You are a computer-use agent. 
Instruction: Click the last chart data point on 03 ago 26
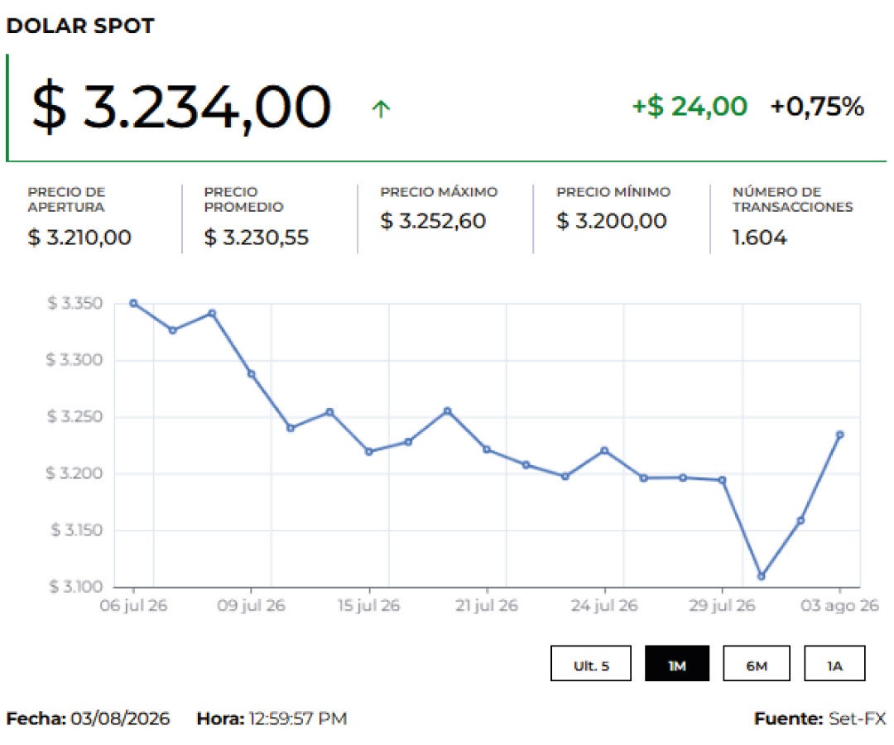point(840,435)
